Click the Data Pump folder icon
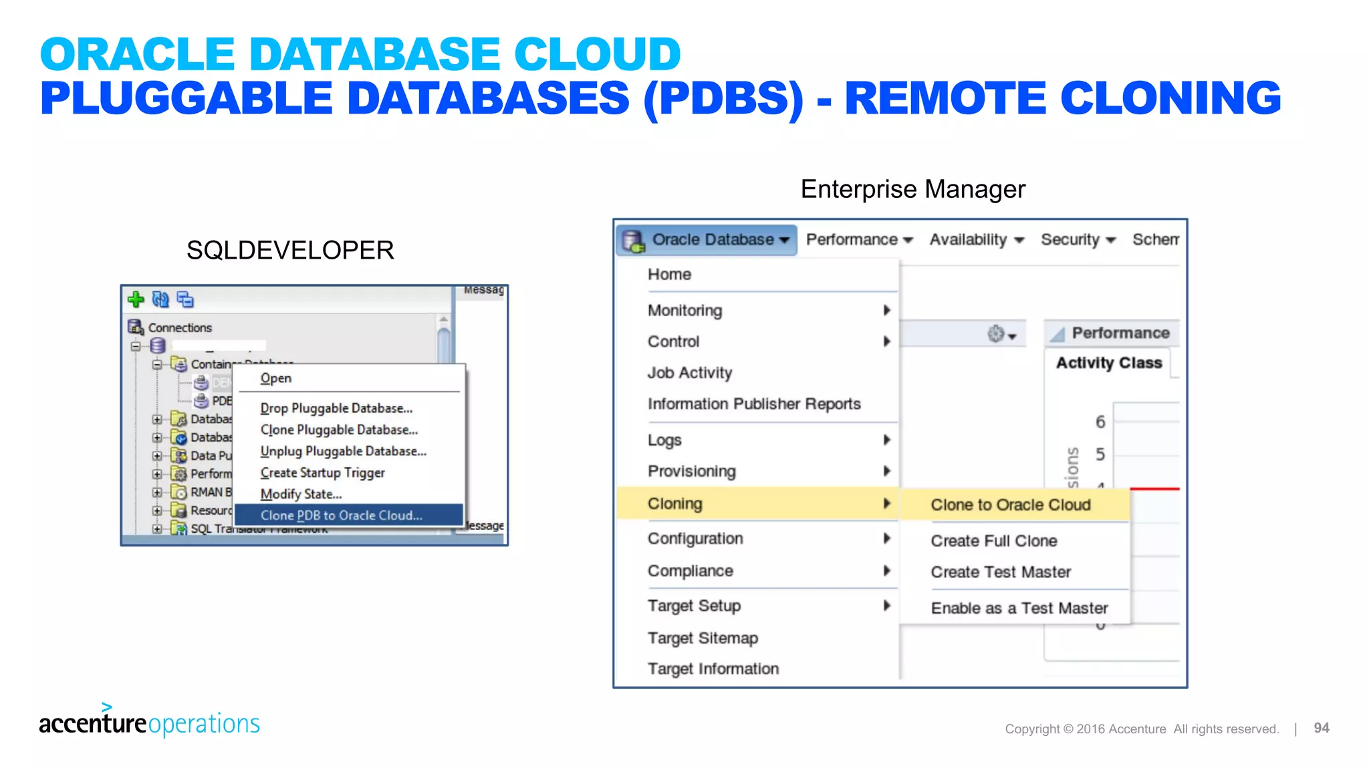This screenshot has height=770, width=1369. (178, 456)
